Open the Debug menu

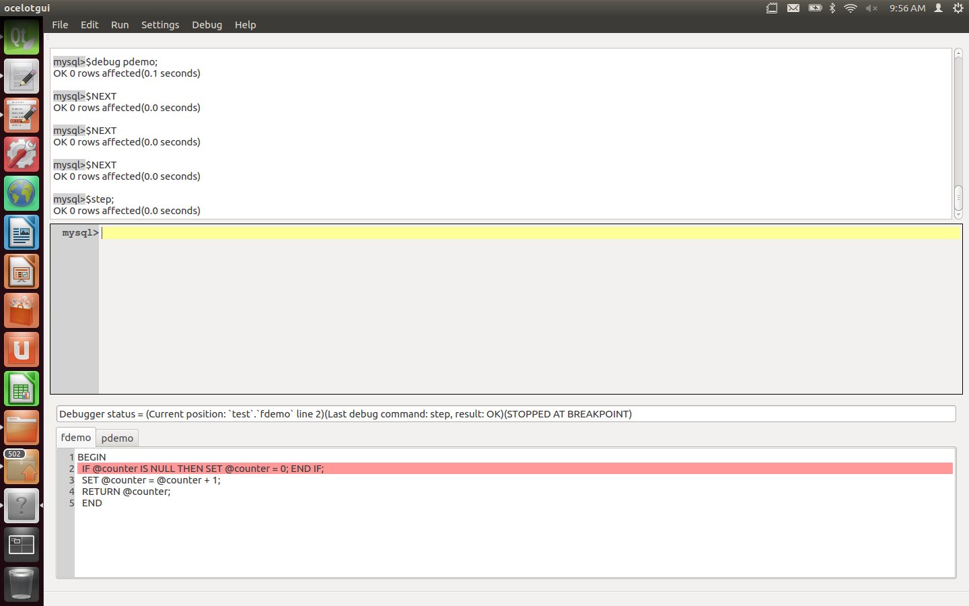(x=207, y=25)
